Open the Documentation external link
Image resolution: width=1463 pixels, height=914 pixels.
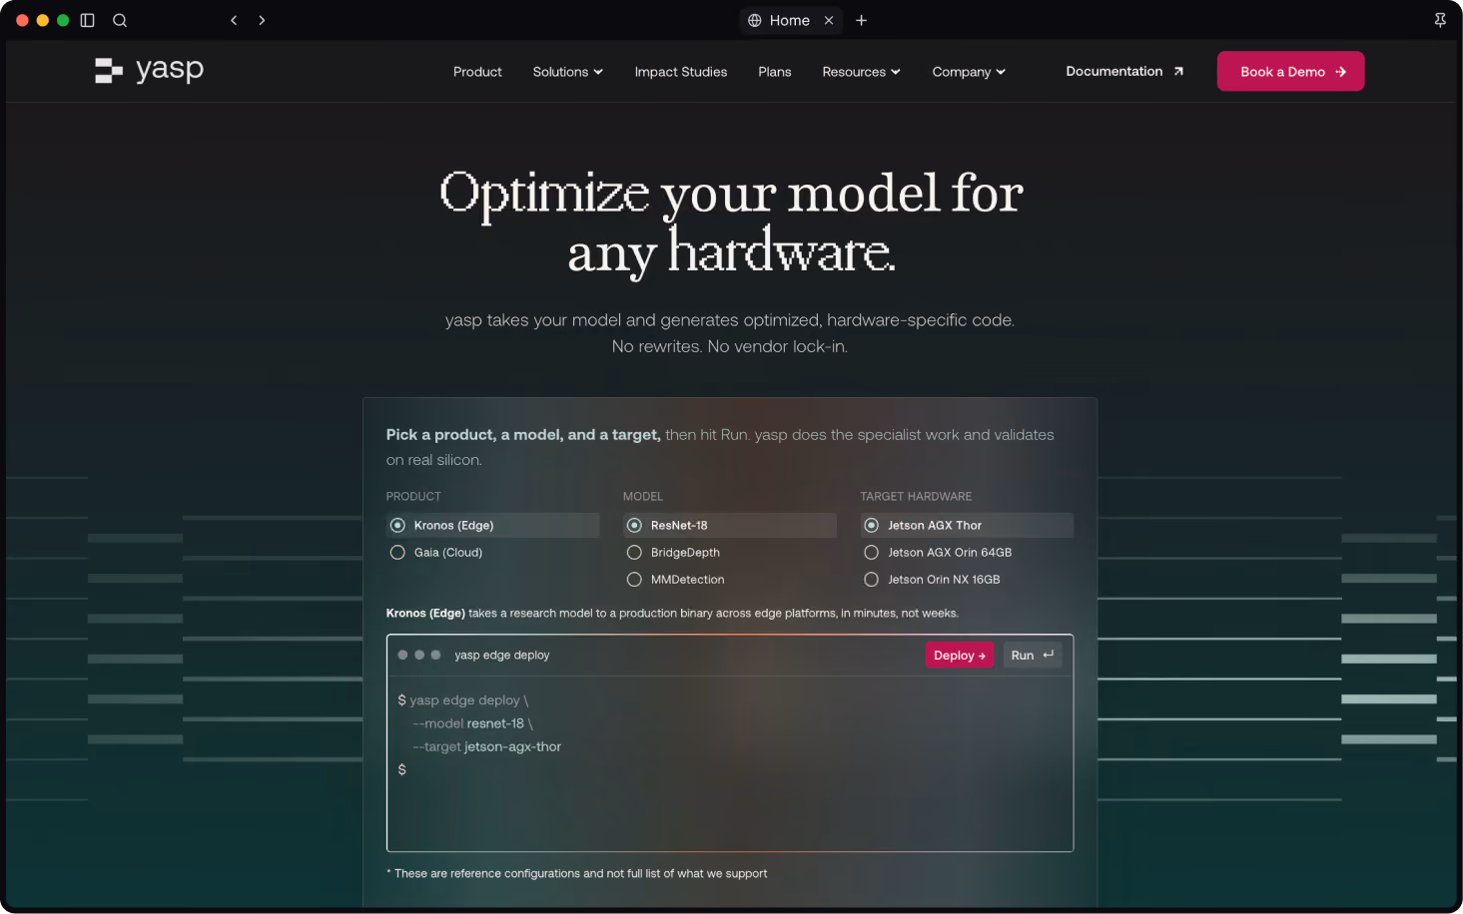click(x=1124, y=71)
